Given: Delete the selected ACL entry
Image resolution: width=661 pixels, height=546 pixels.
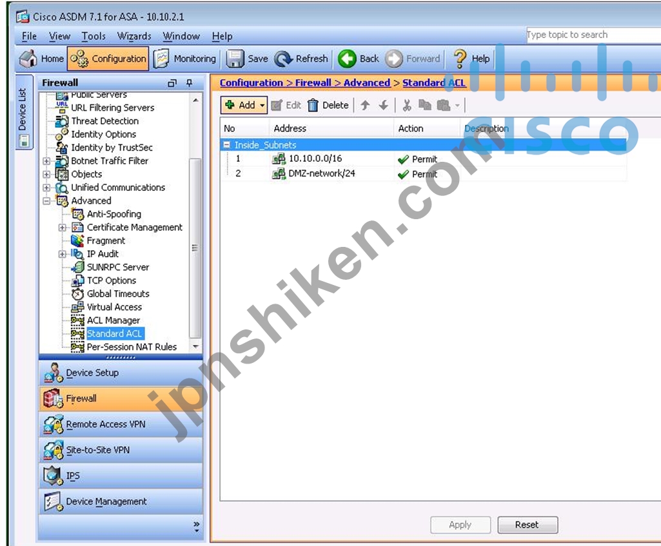Looking at the screenshot, I should pyautogui.click(x=328, y=105).
